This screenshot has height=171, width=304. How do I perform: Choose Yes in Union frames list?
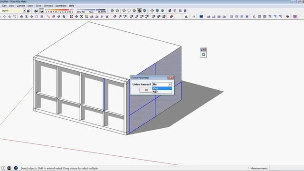pos(162,88)
